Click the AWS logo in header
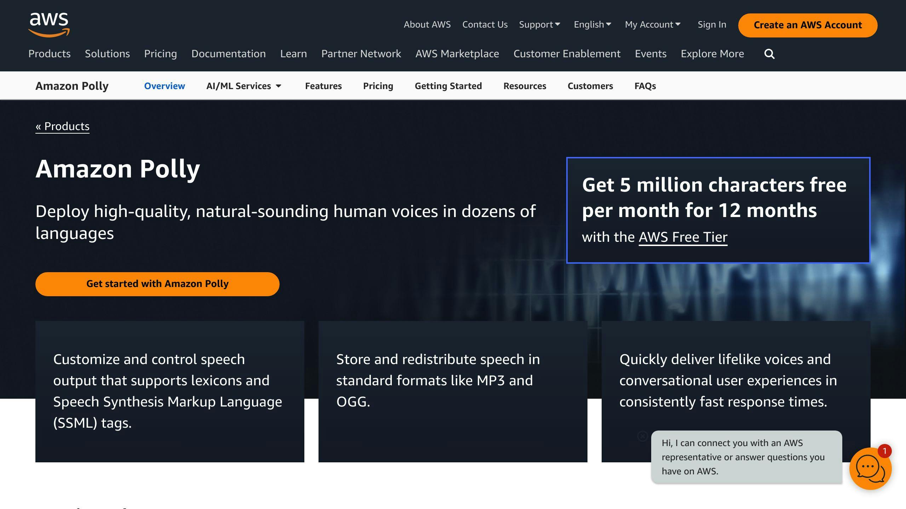 click(49, 24)
